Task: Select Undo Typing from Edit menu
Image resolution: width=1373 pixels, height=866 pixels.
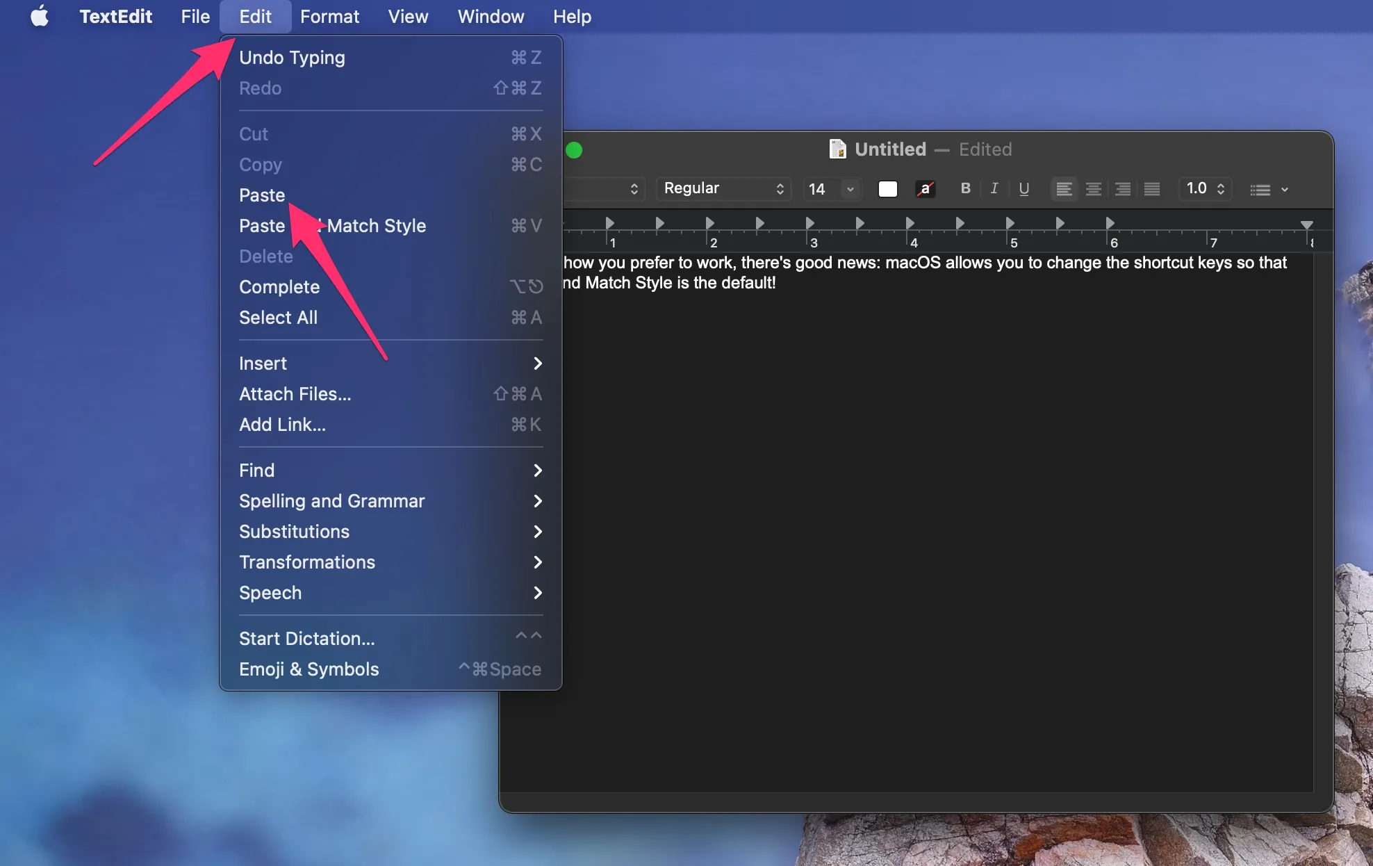Action: (292, 57)
